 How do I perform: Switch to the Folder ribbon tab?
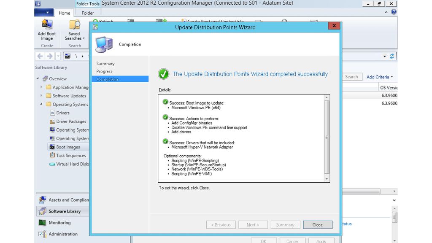pos(88,13)
